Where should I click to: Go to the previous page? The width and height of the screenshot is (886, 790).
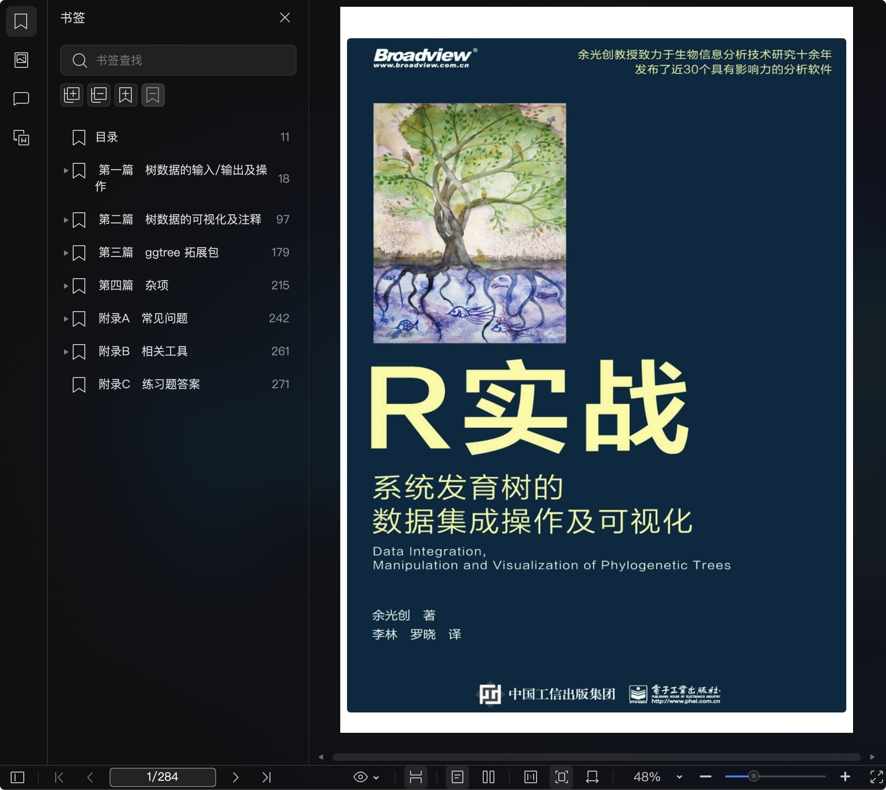(90, 777)
